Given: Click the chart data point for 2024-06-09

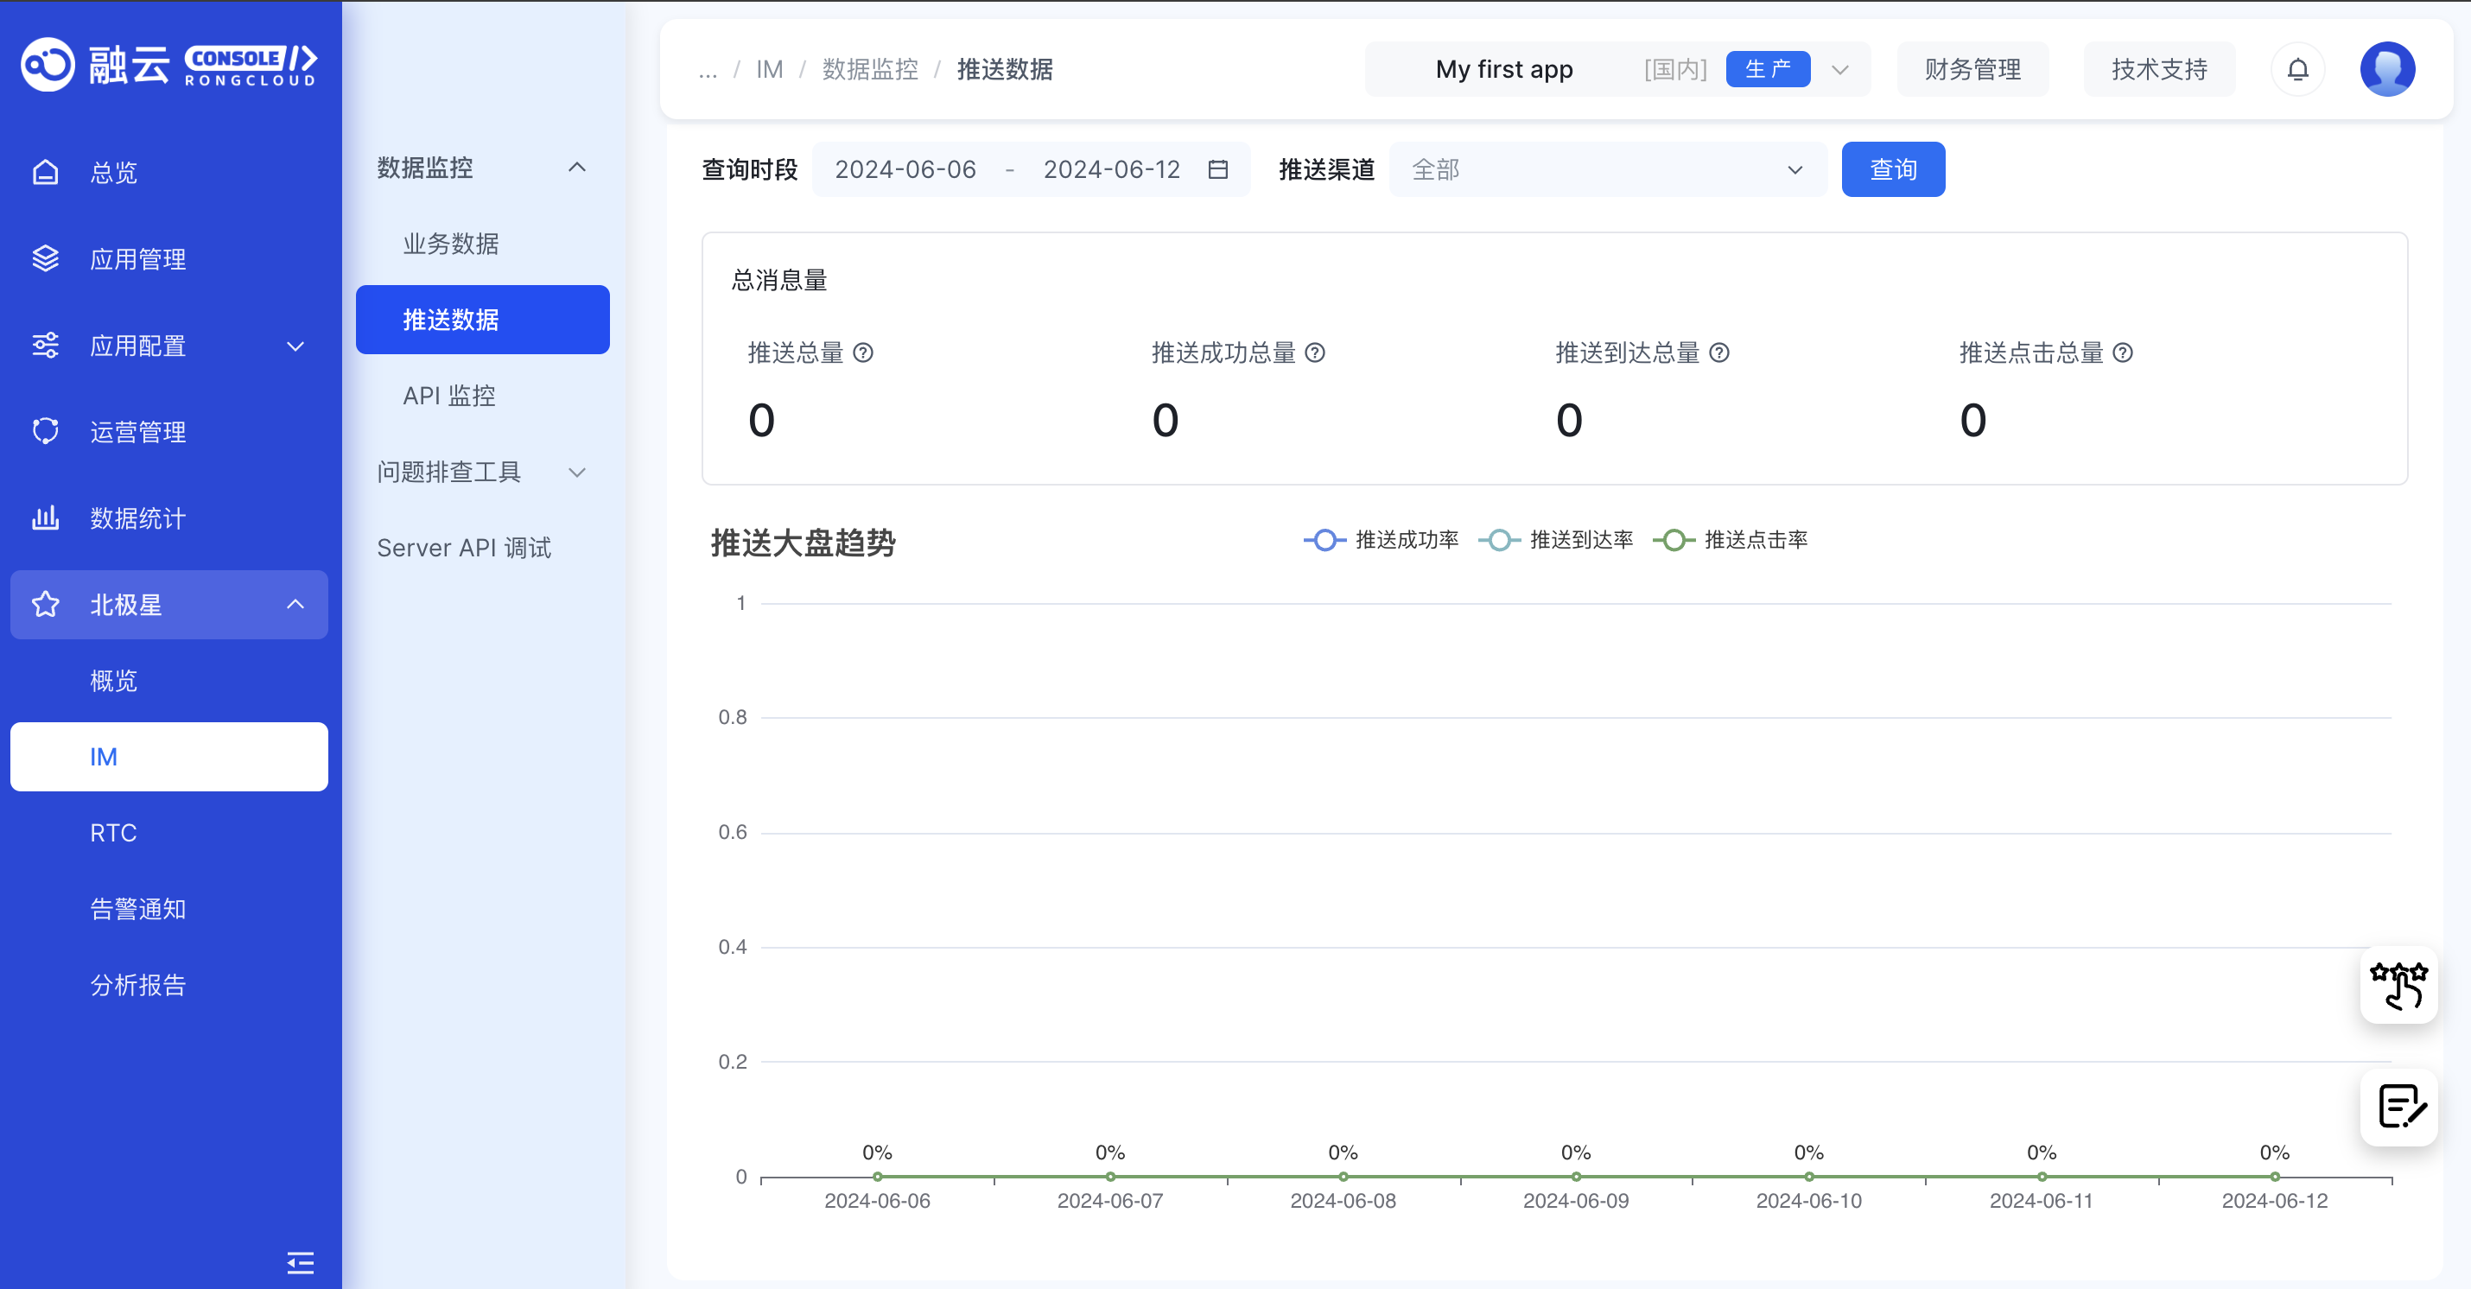Looking at the screenshot, I should [x=1576, y=1176].
